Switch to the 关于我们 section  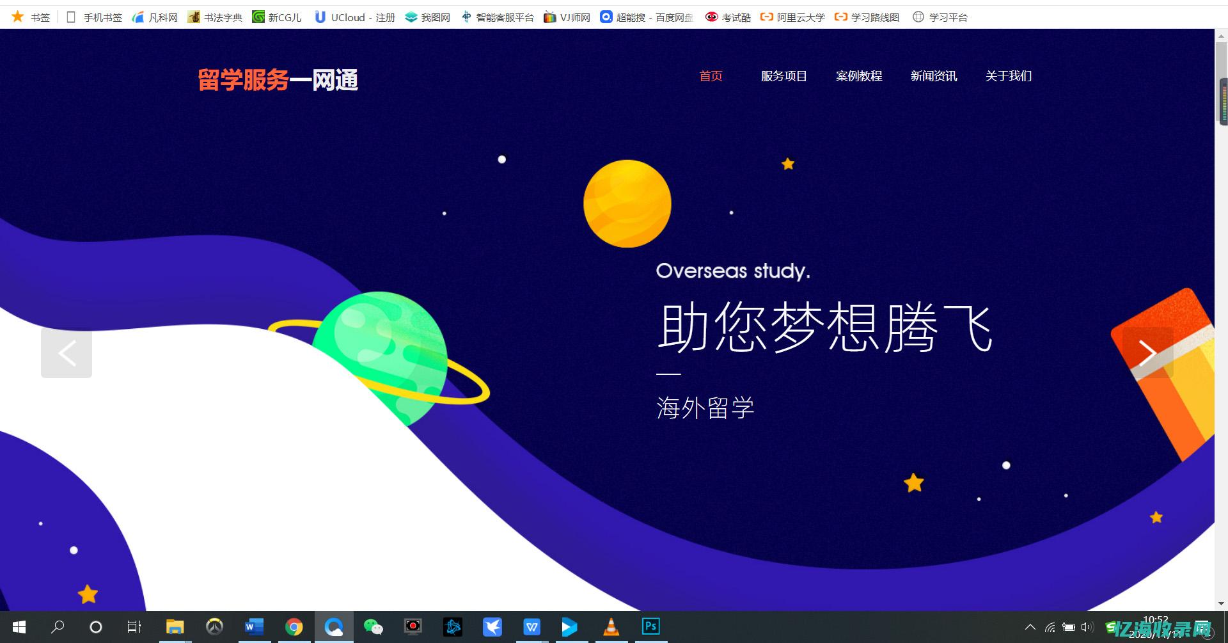tap(1009, 75)
